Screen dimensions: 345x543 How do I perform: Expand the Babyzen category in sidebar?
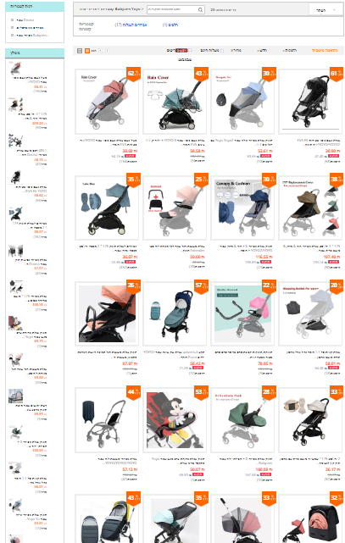(13, 36)
